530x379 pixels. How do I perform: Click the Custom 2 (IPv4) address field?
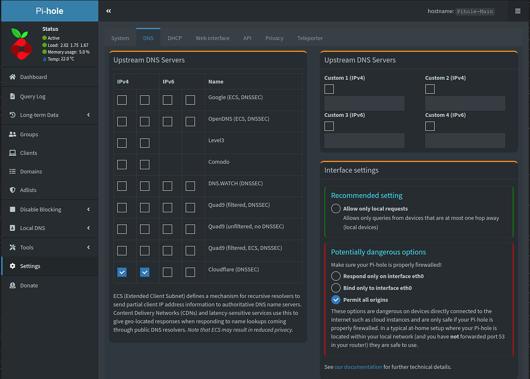[x=465, y=104]
